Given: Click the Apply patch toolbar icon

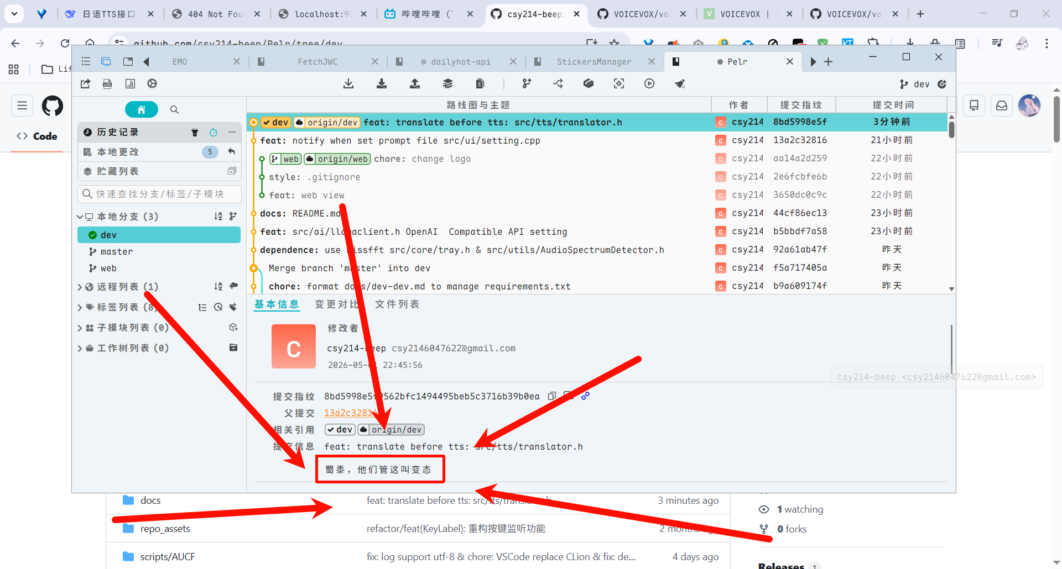Looking at the screenshot, I should tap(480, 83).
